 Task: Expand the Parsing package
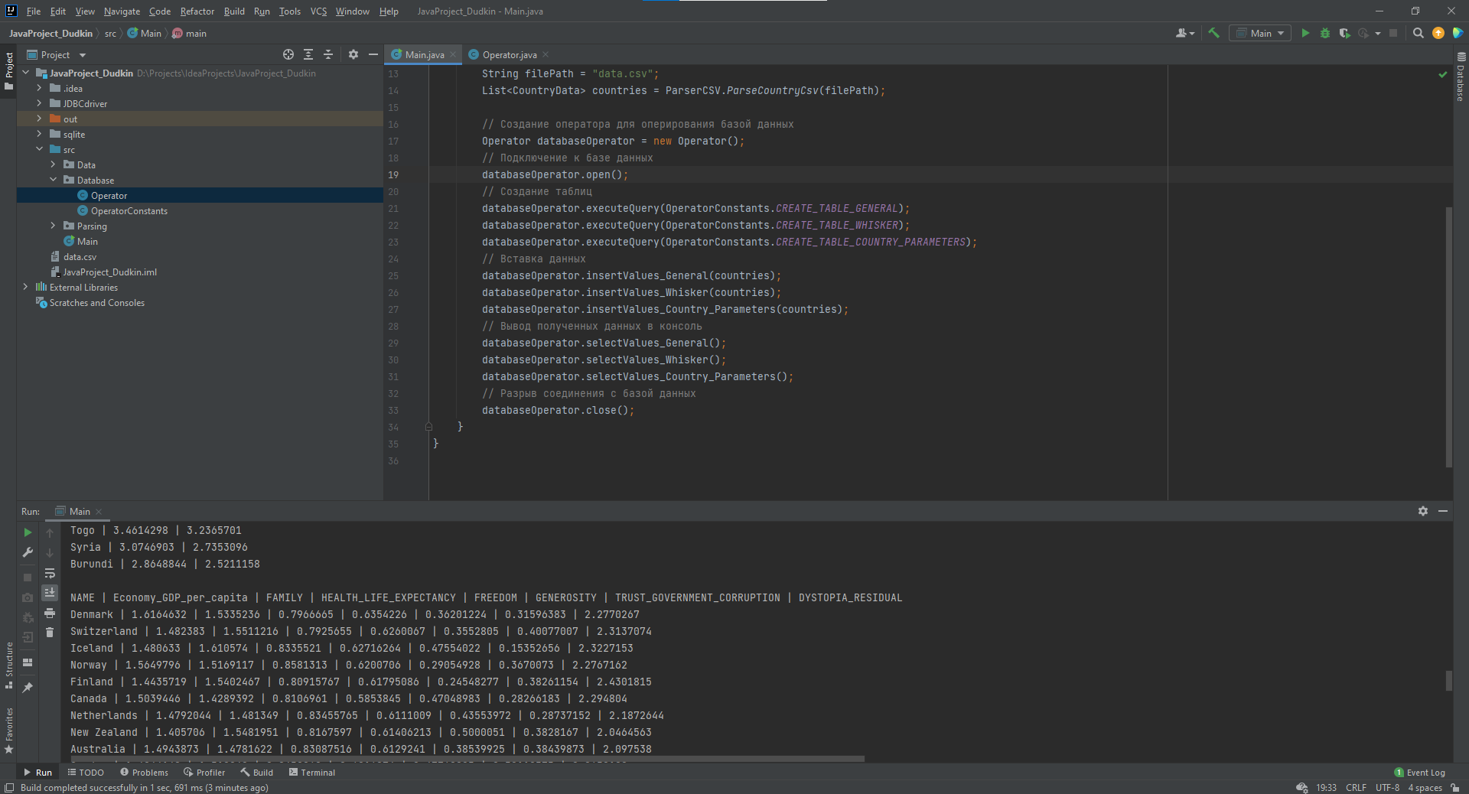(x=53, y=226)
